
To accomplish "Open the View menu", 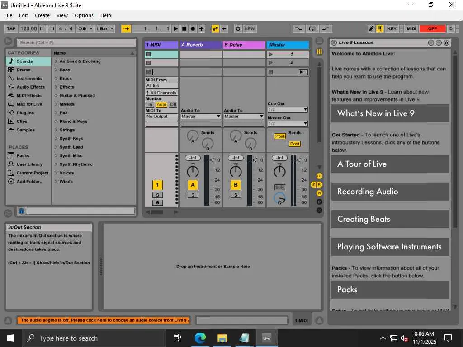I will click(x=62, y=15).
